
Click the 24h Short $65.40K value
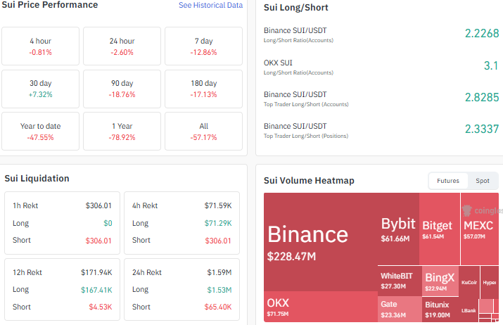218,307
